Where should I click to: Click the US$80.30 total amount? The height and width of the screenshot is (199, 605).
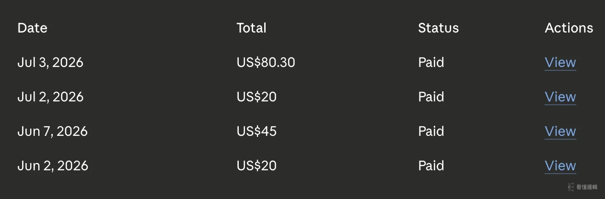(x=266, y=63)
